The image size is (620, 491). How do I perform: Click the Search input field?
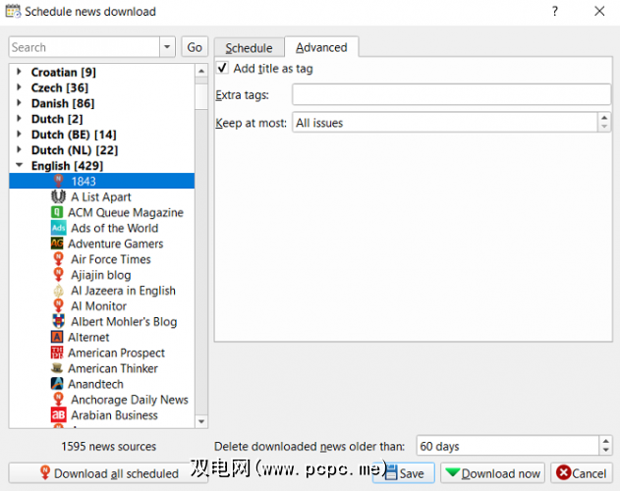coord(85,47)
